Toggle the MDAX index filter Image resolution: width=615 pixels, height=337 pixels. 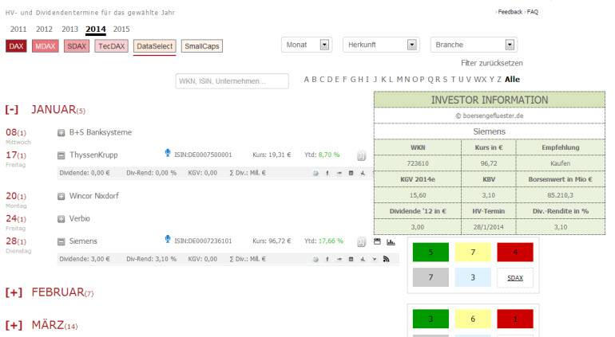(x=45, y=46)
